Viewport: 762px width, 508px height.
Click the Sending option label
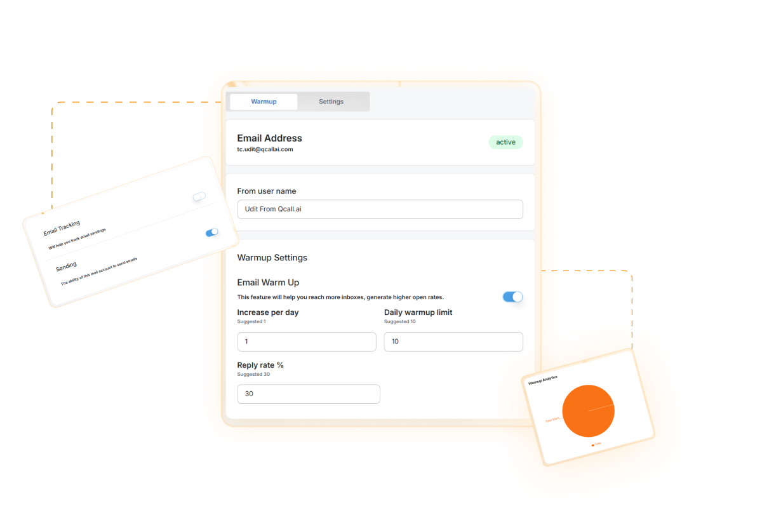tap(66, 265)
